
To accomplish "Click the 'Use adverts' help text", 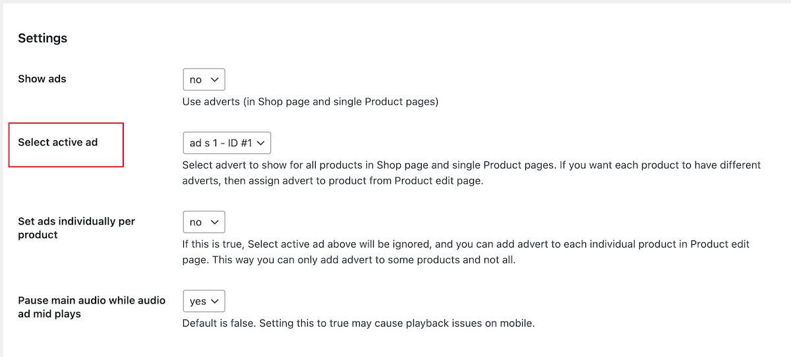I will [310, 101].
